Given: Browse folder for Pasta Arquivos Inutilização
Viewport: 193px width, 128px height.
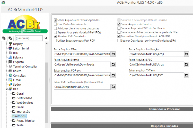Looking at the screenshot, I should 187,54.
